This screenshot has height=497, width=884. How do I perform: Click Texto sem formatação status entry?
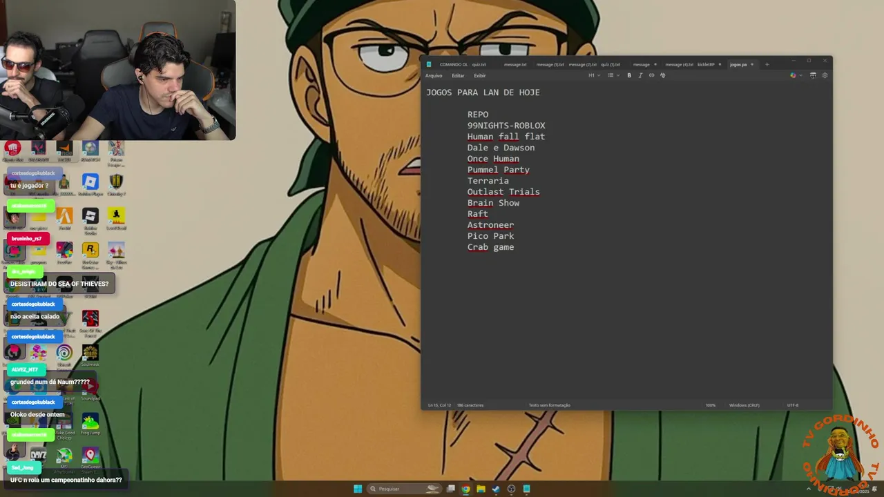pyautogui.click(x=550, y=405)
